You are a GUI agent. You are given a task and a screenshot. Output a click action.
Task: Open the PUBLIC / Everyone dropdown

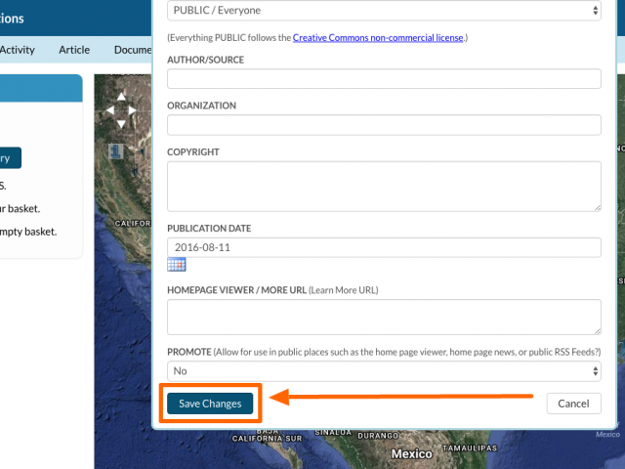coord(383,11)
